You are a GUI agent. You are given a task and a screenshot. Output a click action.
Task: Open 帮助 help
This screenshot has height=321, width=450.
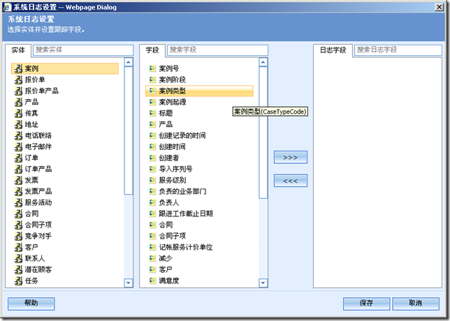click(x=31, y=304)
